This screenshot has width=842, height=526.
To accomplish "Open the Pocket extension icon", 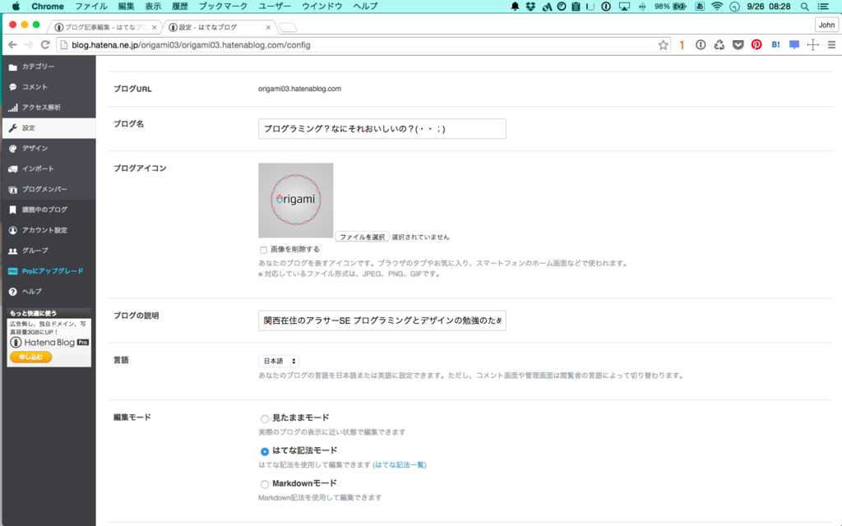I will 738,45.
